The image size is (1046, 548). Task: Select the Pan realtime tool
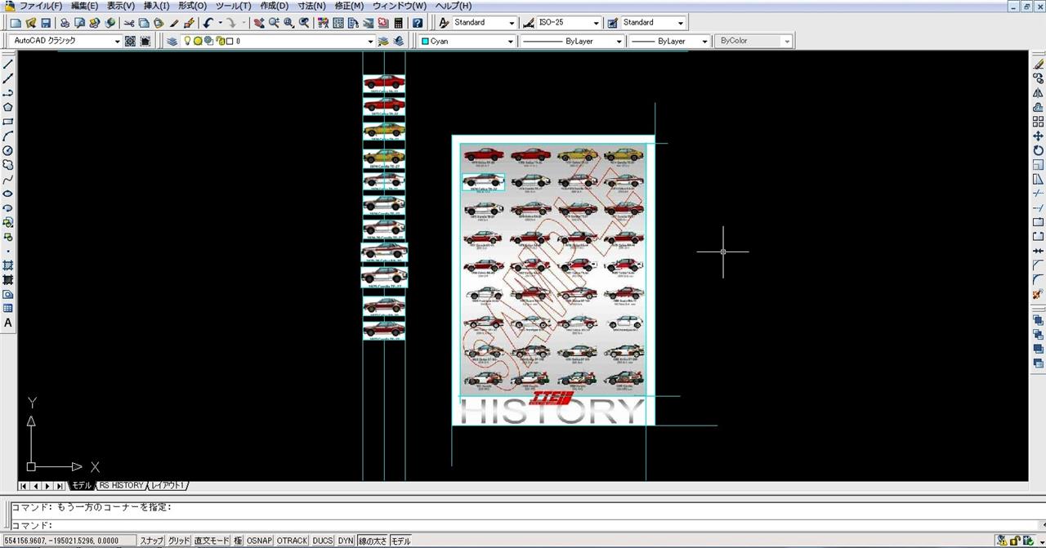(x=259, y=23)
